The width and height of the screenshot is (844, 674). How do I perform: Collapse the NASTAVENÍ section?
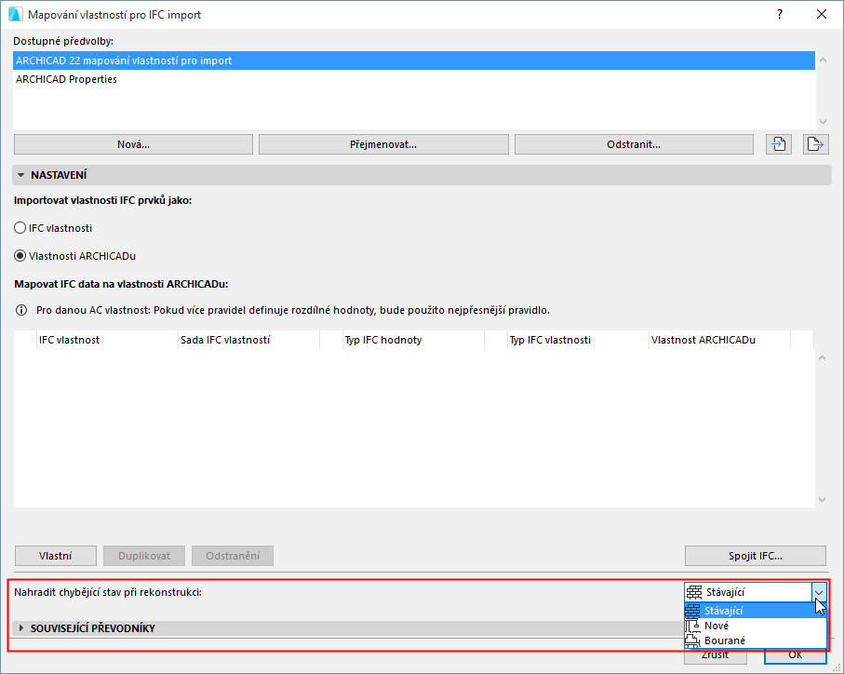21,175
